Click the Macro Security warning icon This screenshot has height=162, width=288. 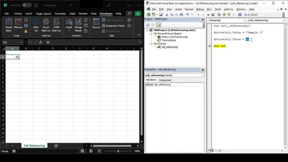tap(26, 31)
